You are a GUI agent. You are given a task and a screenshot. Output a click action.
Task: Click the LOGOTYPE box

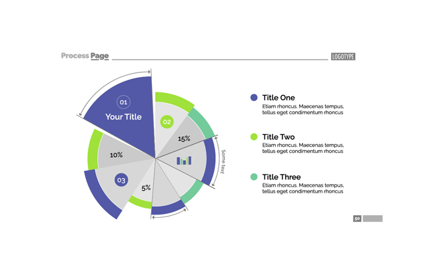tap(343, 56)
